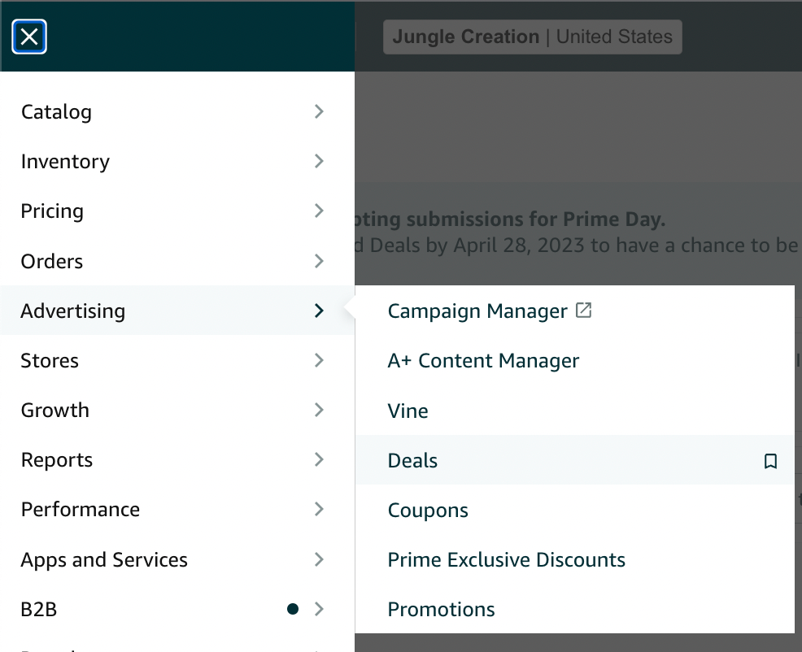
Task: Click the chevron next to Growth
Action: tap(319, 410)
